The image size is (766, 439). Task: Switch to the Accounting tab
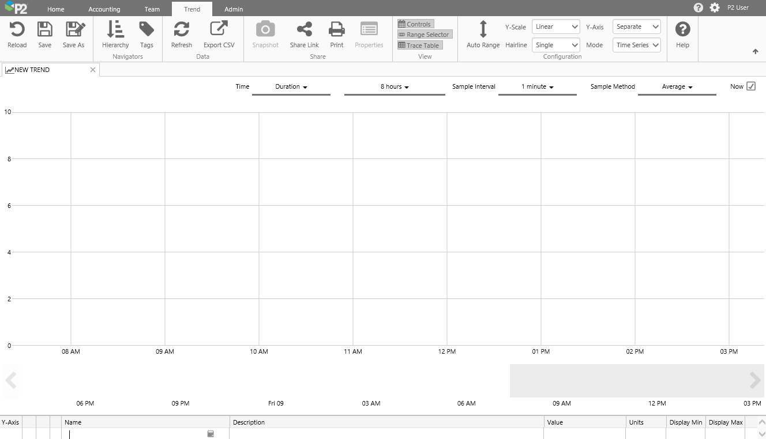point(104,9)
